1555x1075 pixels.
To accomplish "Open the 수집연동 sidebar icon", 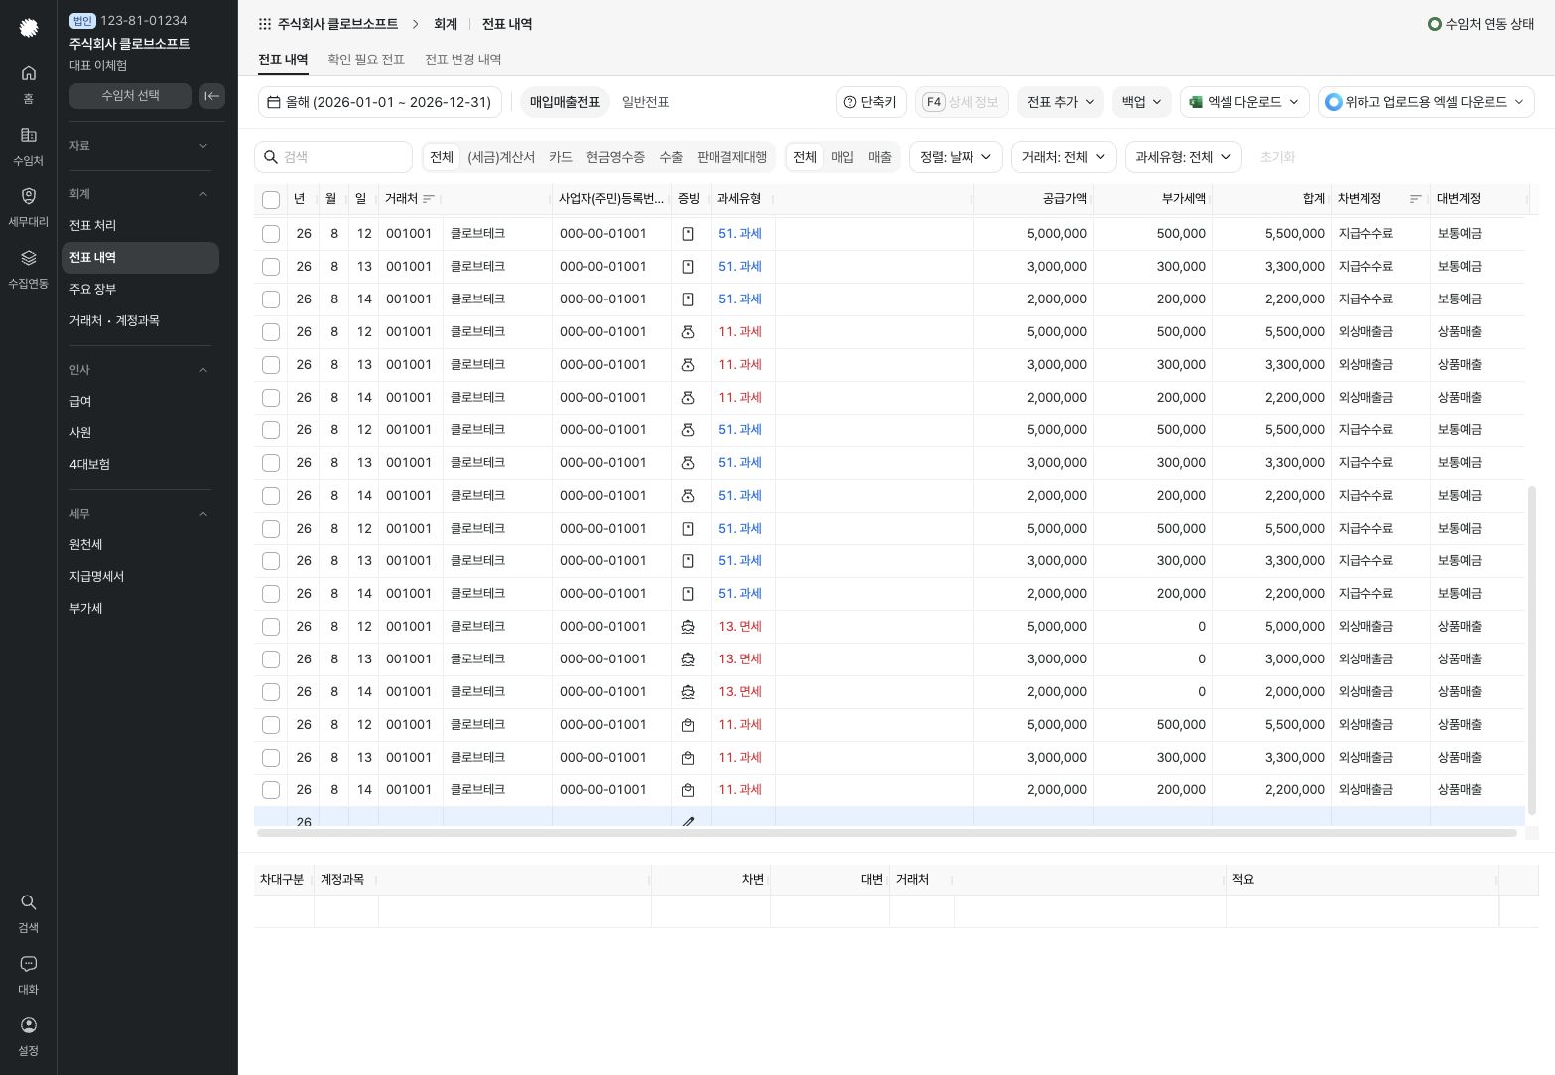I will click(x=28, y=268).
